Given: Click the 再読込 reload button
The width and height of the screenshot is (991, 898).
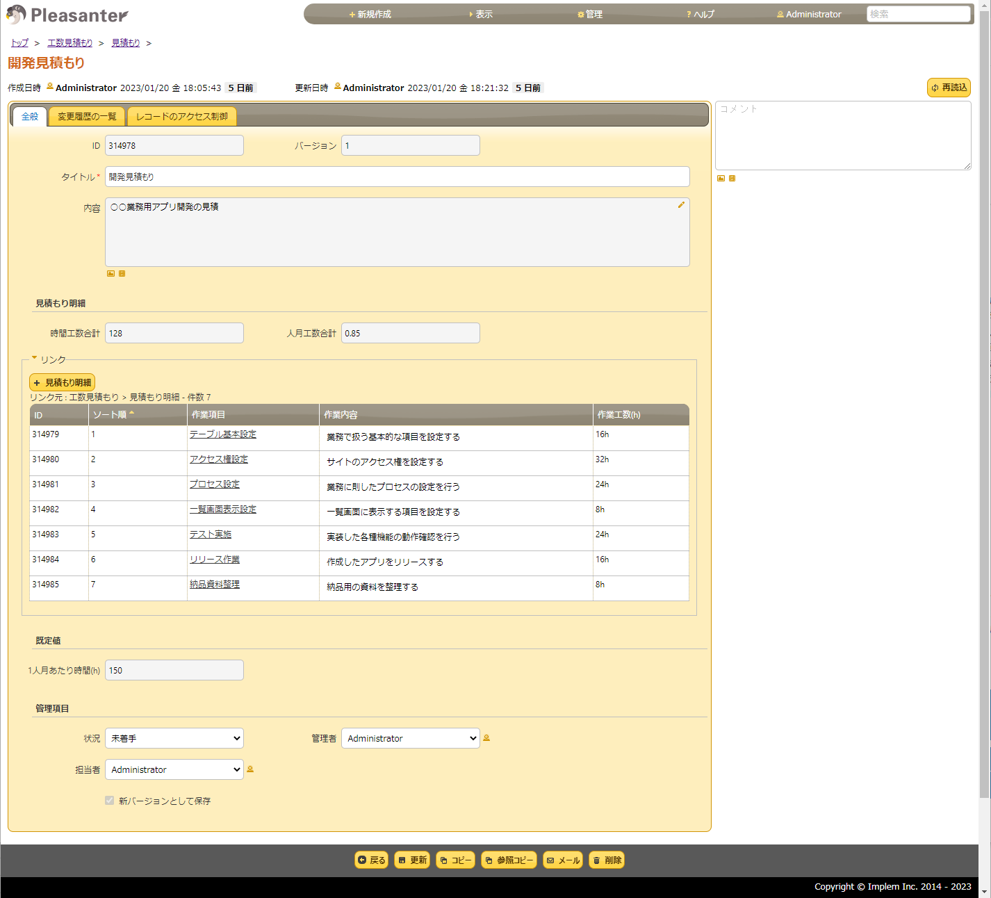Looking at the screenshot, I should (x=949, y=88).
